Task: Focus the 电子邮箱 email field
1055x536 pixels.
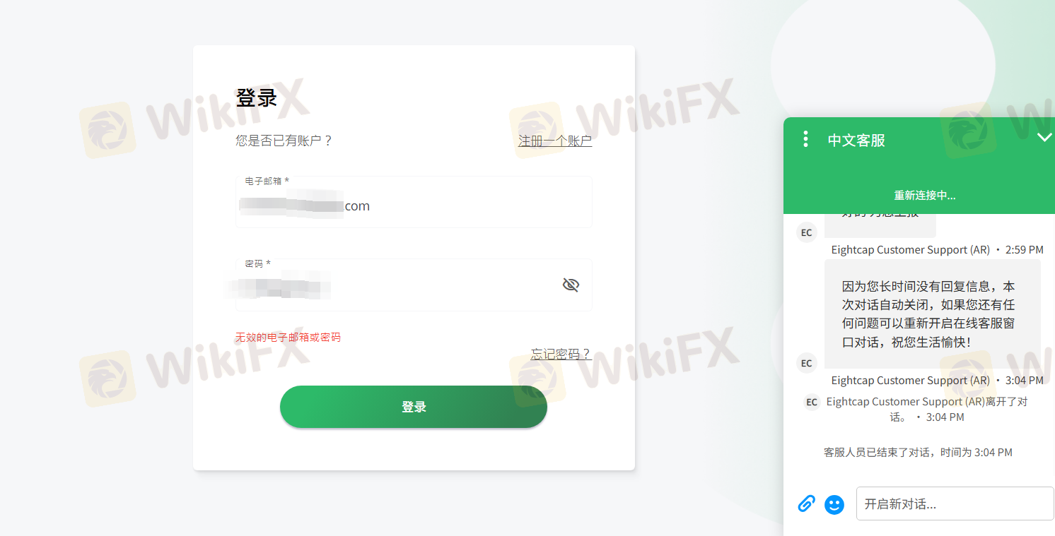Action: click(414, 202)
